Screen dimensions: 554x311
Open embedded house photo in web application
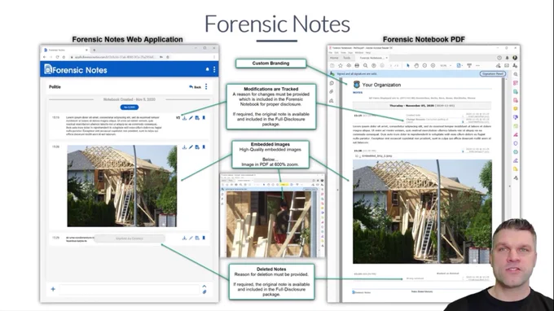coord(122,186)
